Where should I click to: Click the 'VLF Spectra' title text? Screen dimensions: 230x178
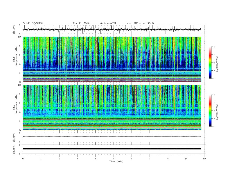(33, 23)
